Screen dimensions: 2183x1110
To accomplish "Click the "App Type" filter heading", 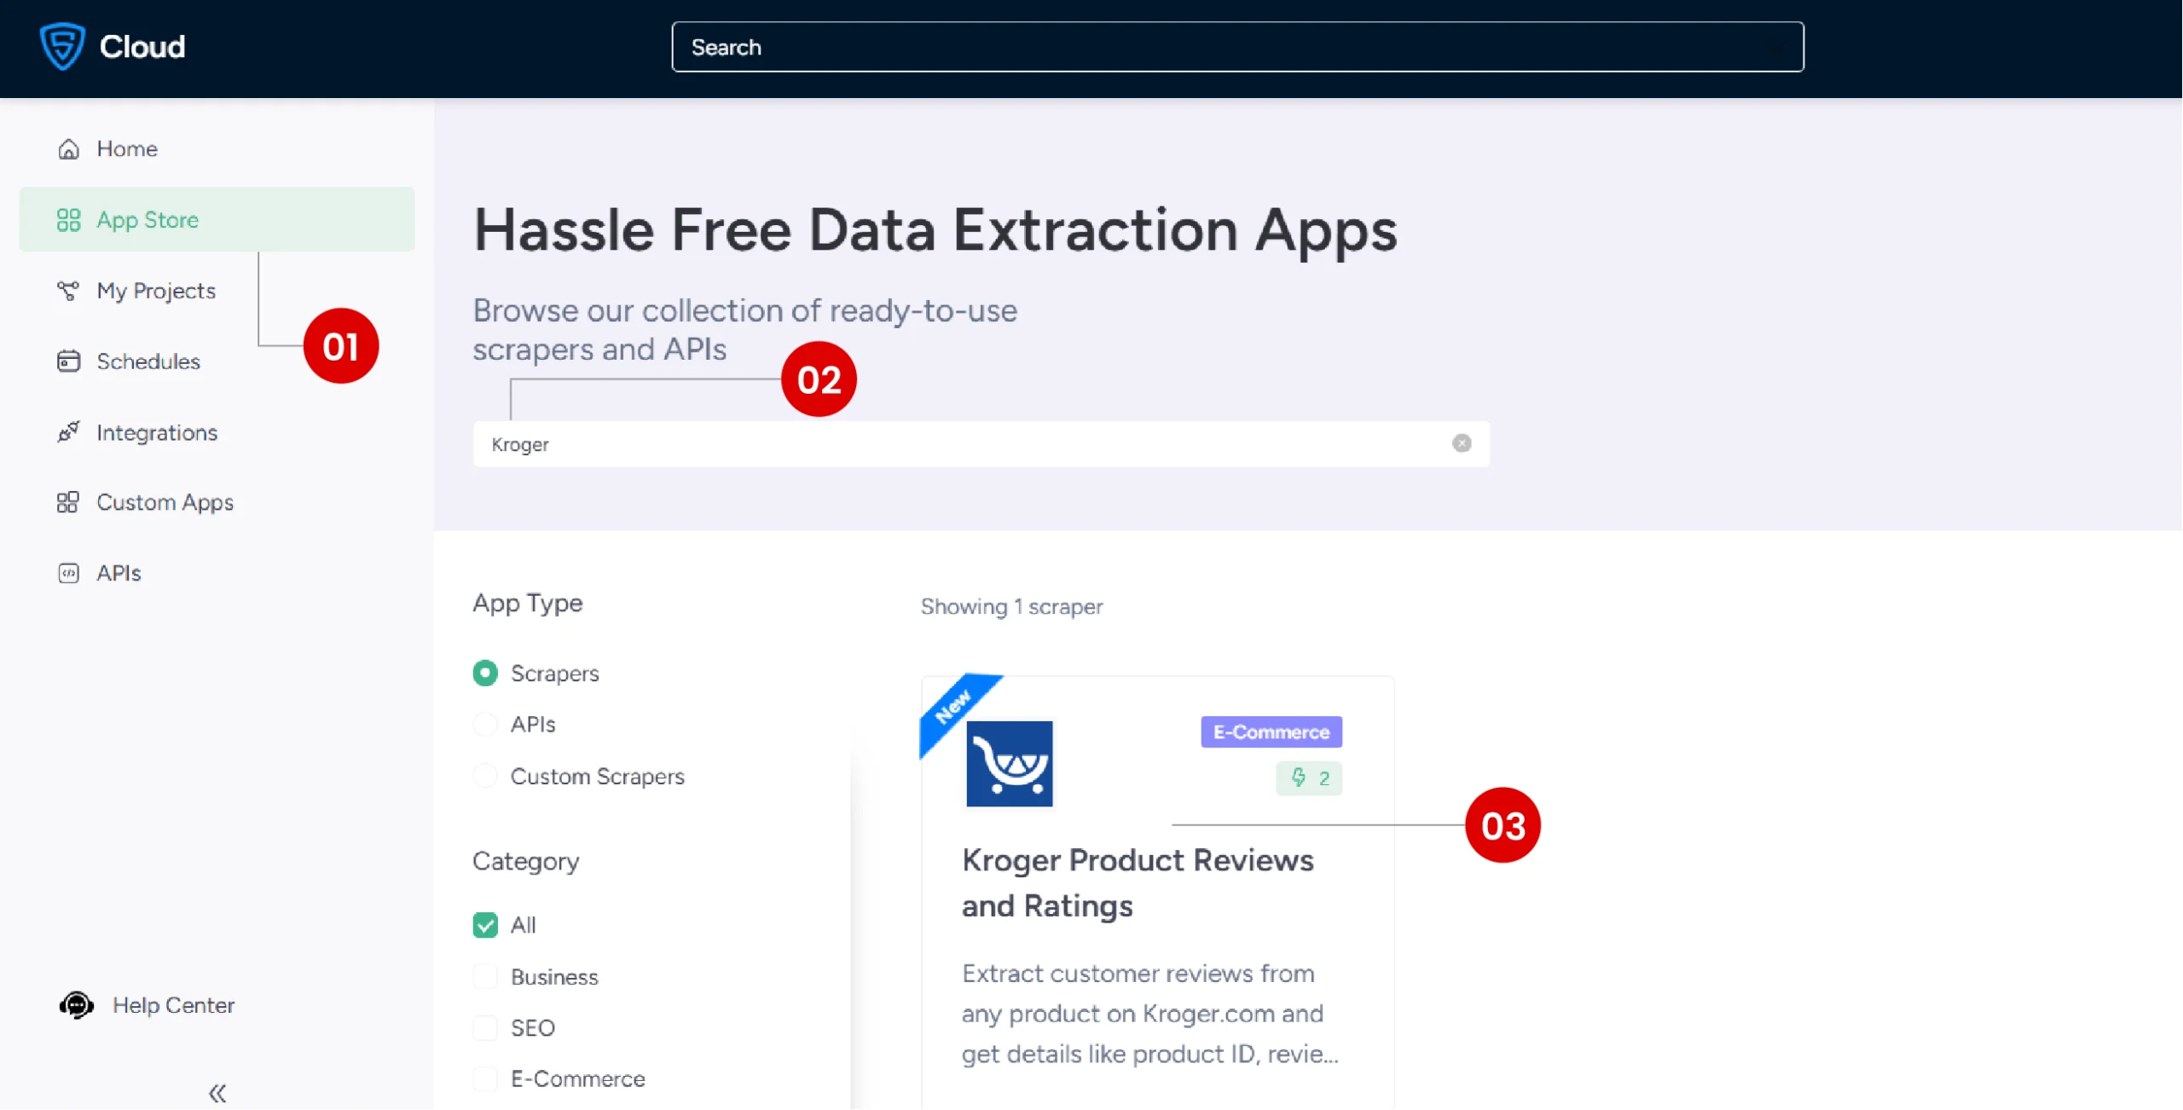I will pos(528,603).
